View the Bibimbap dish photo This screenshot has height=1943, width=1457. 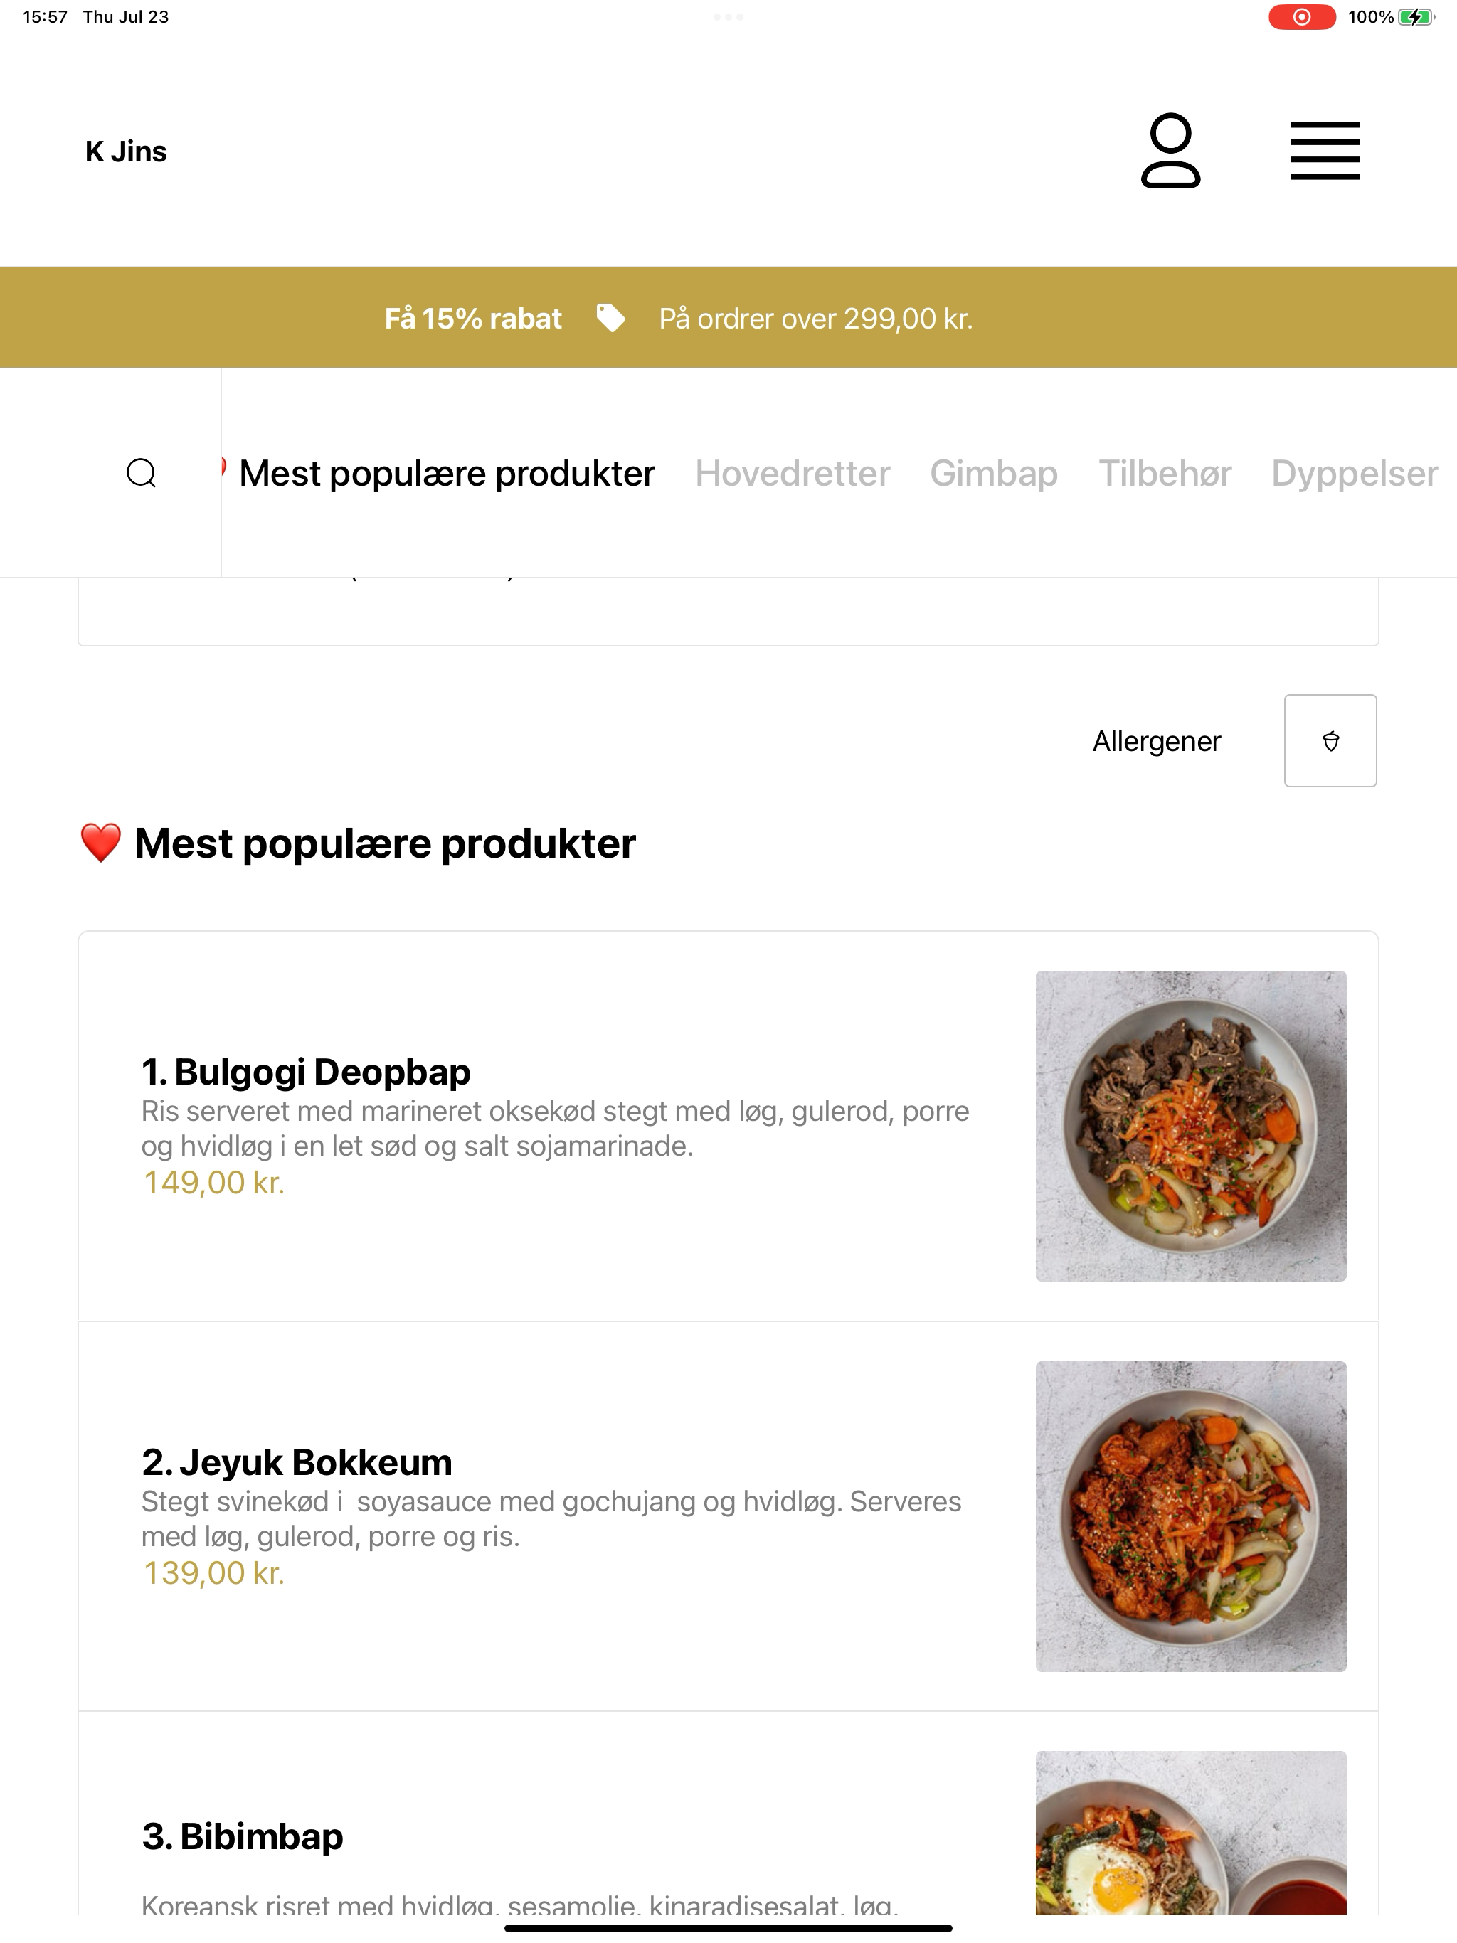tap(1191, 1833)
